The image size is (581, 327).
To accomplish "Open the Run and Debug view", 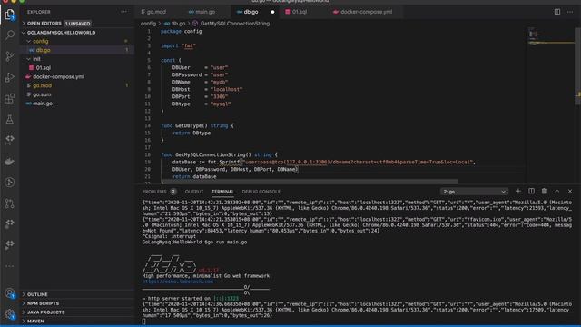I will [10, 77].
